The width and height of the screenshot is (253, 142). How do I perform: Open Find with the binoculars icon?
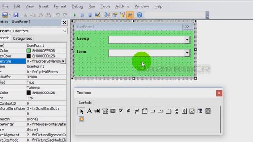48,15
